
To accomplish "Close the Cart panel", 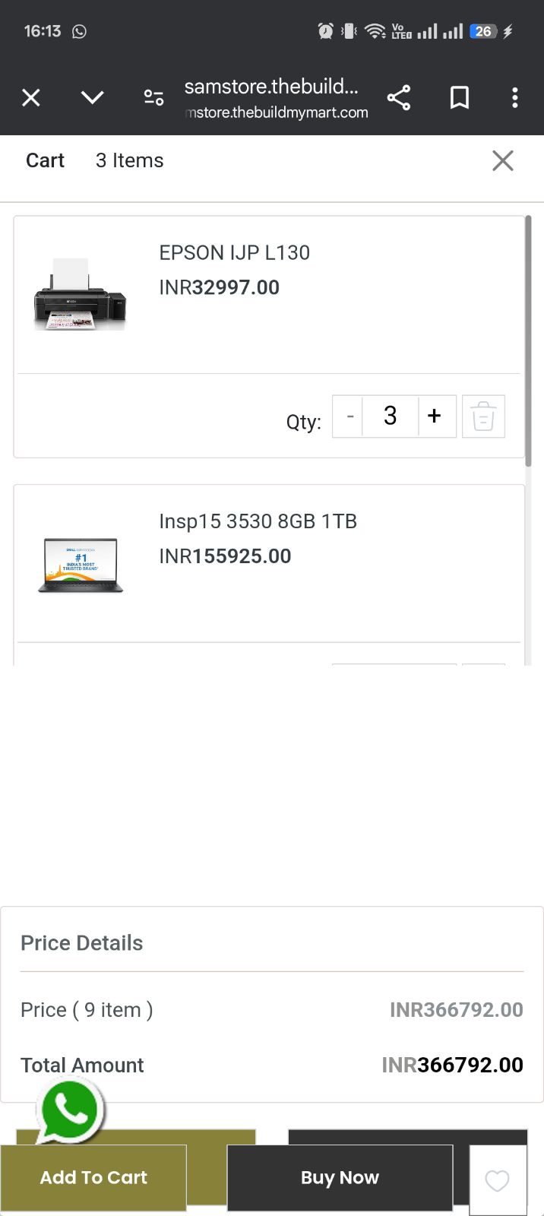I will point(503,160).
